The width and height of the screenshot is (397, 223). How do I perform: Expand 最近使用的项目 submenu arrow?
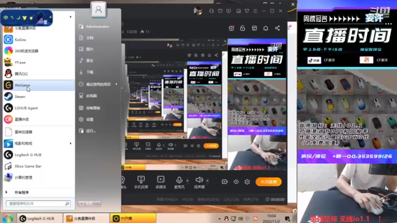point(117,84)
